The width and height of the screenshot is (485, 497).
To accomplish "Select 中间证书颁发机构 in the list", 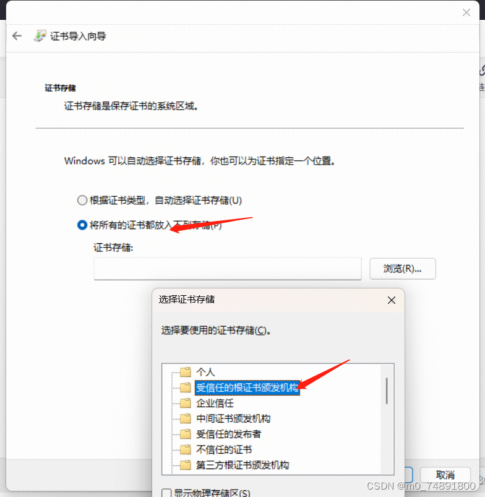I will [x=233, y=418].
